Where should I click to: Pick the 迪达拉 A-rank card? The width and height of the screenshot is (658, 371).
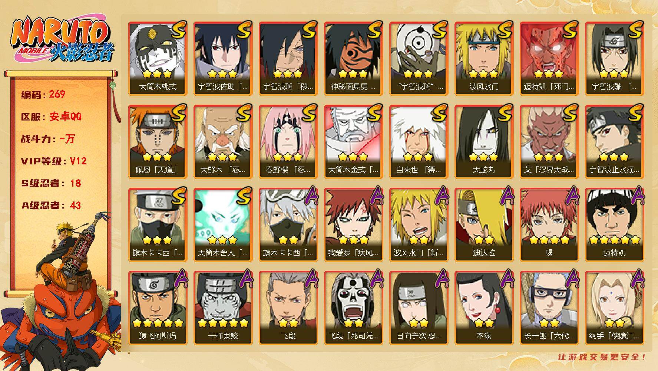[484, 225]
